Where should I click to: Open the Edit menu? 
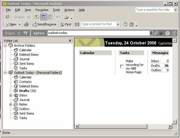pos(18,10)
